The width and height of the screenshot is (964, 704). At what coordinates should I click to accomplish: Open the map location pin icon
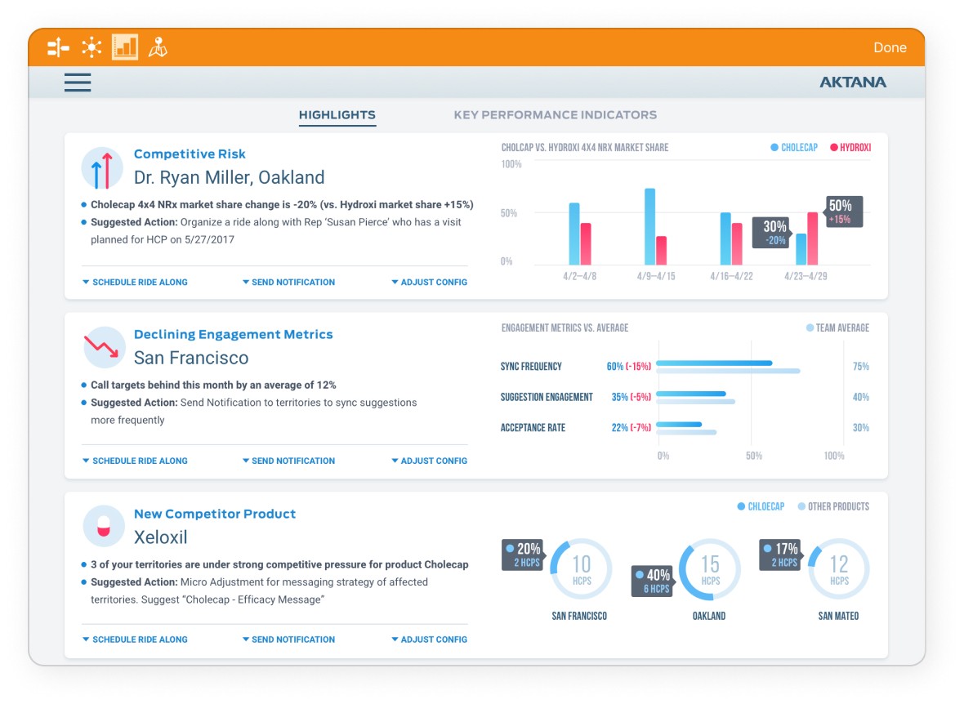click(158, 47)
